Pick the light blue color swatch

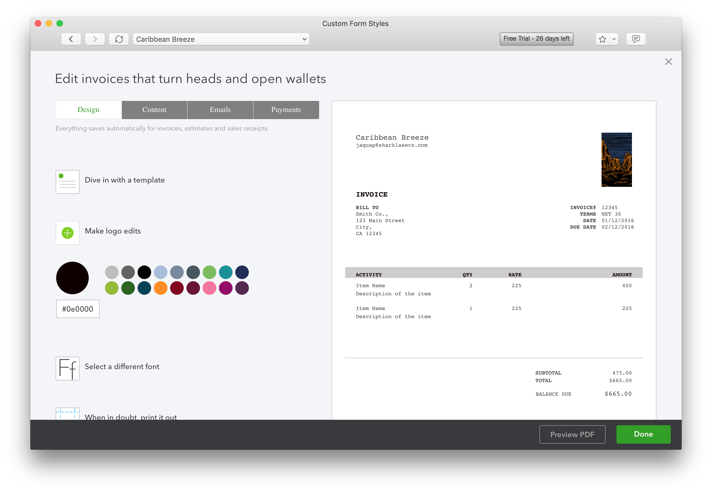tap(161, 272)
